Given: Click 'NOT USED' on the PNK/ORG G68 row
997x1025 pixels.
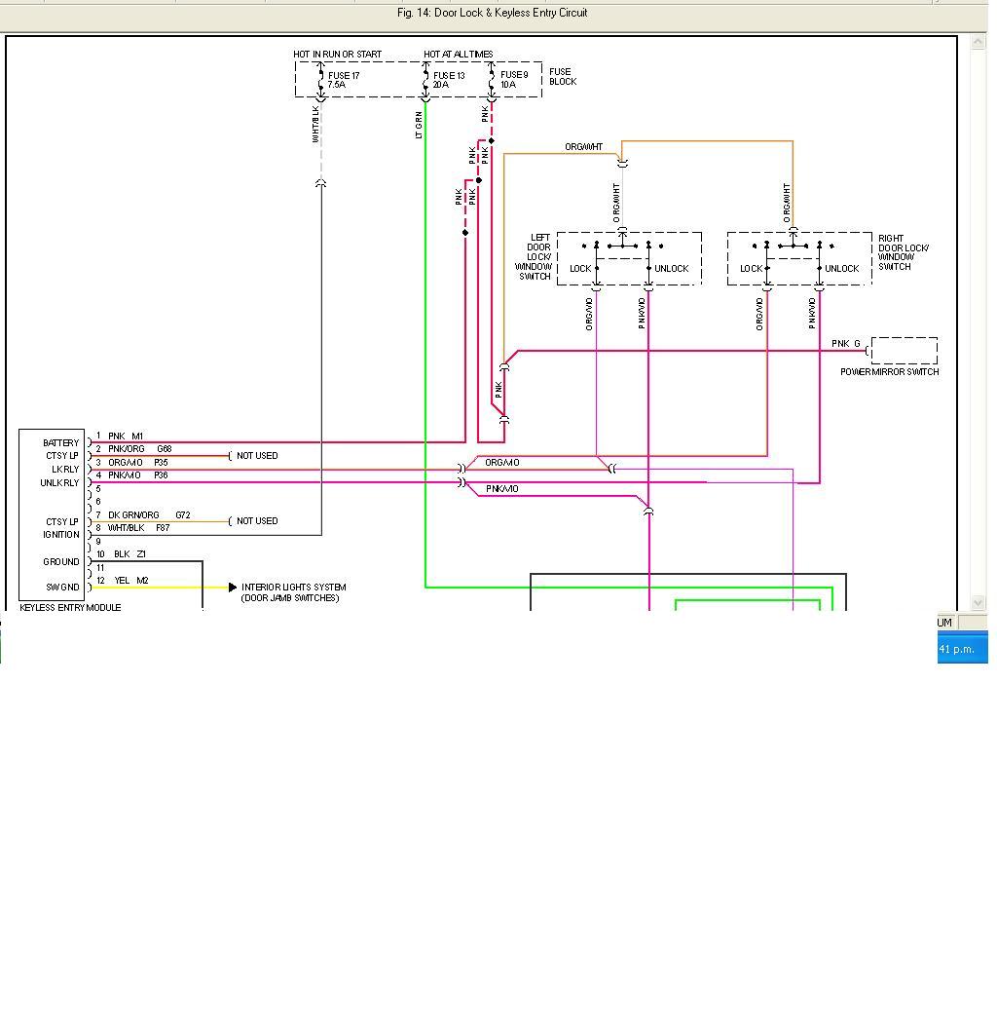Looking at the screenshot, I should pyautogui.click(x=257, y=456).
